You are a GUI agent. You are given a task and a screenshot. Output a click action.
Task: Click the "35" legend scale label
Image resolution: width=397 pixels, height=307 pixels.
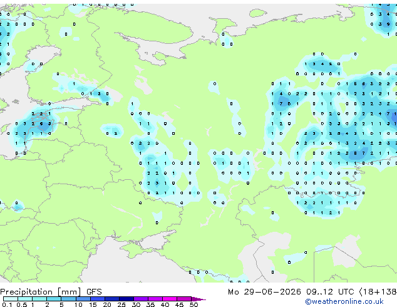click(x=150, y=304)
